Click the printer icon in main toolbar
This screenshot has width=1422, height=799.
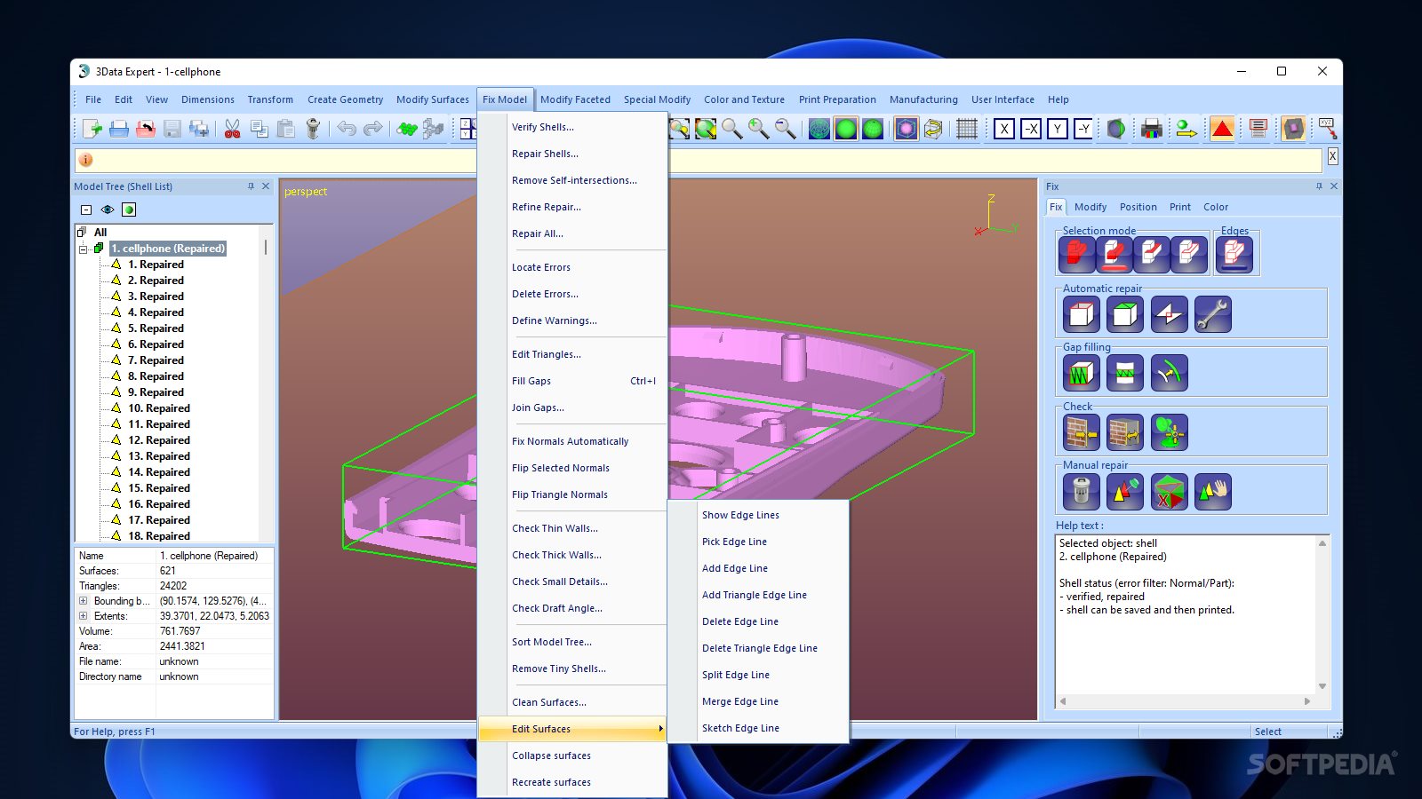[x=119, y=129]
